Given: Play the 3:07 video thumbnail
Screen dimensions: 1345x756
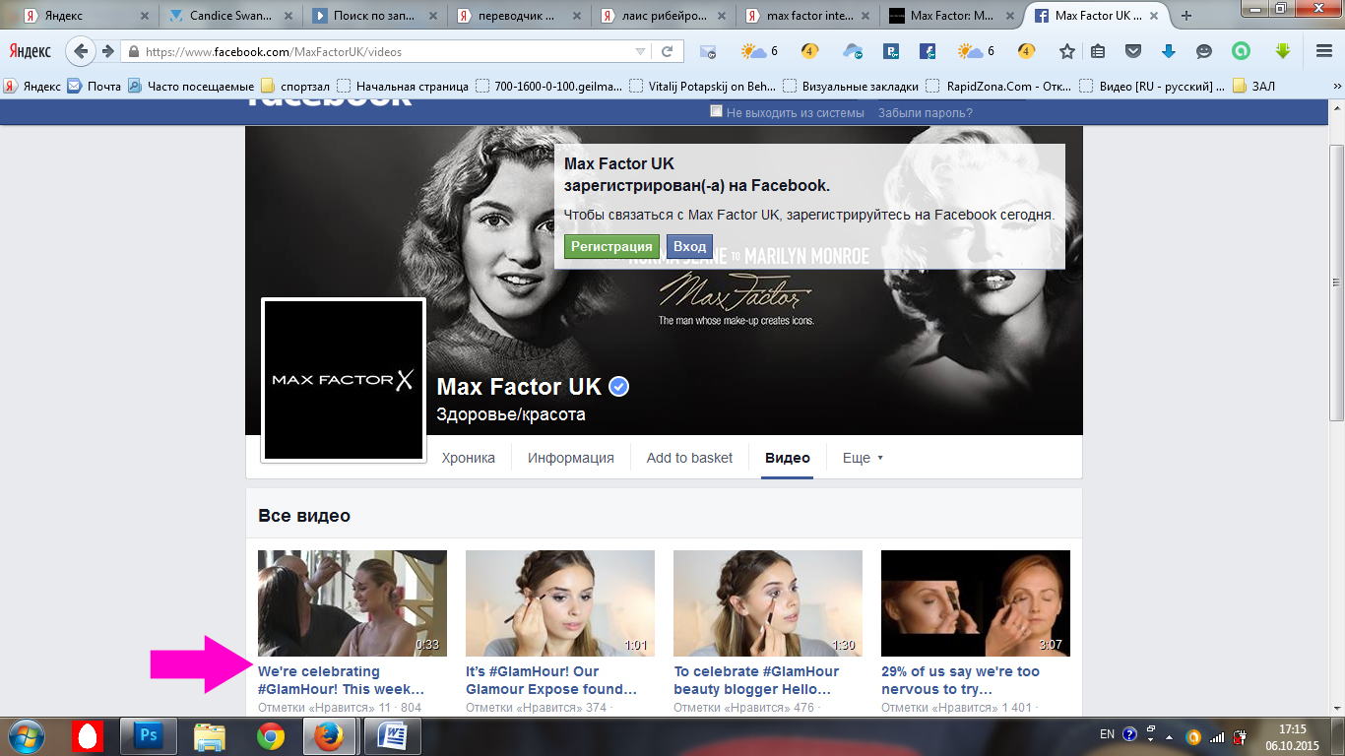Looking at the screenshot, I should point(976,603).
